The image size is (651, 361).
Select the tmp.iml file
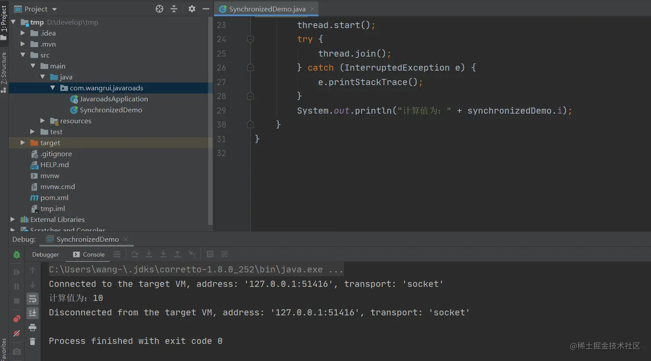coord(47,208)
